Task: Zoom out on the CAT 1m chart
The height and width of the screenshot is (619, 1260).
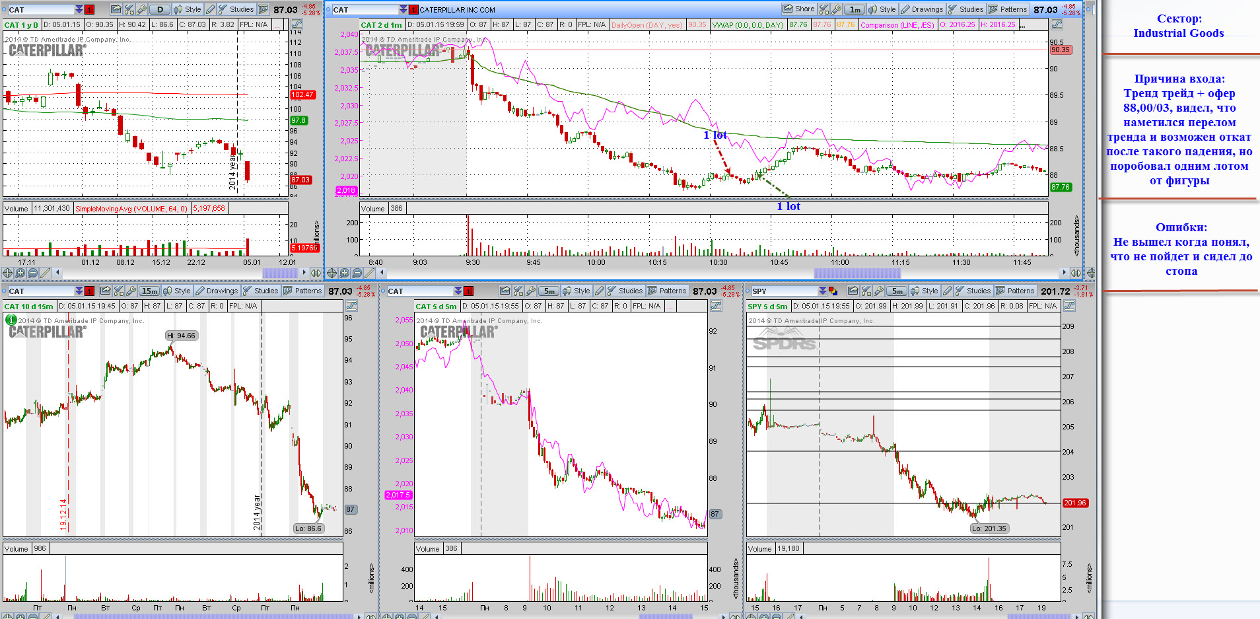Action: [x=357, y=273]
